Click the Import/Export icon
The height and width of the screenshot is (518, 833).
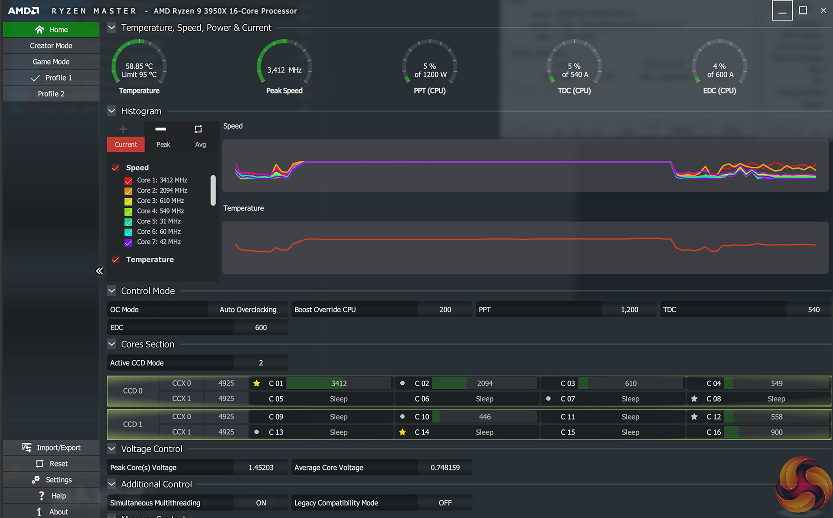[x=27, y=447]
